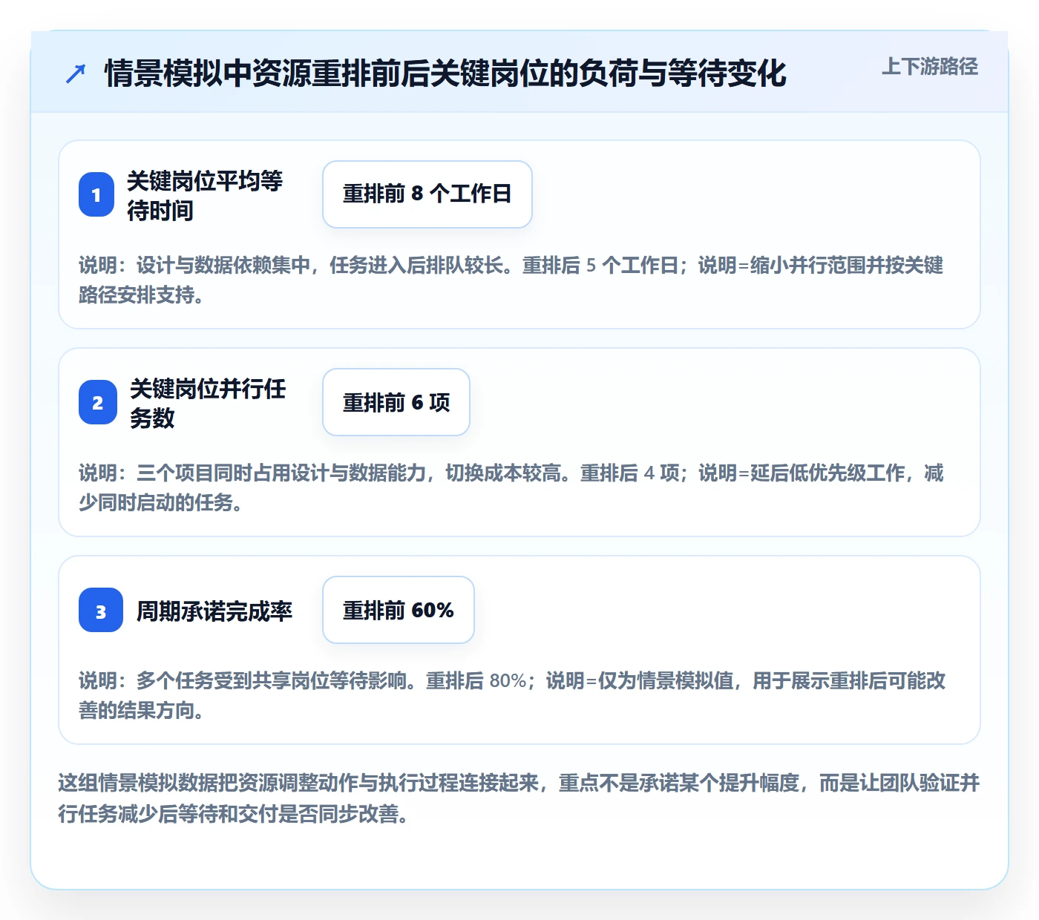Viewport: 1039px width, 920px height.
Task: Click the description starting 说明：三个项目同时占用
Action: click(x=511, y=487)
